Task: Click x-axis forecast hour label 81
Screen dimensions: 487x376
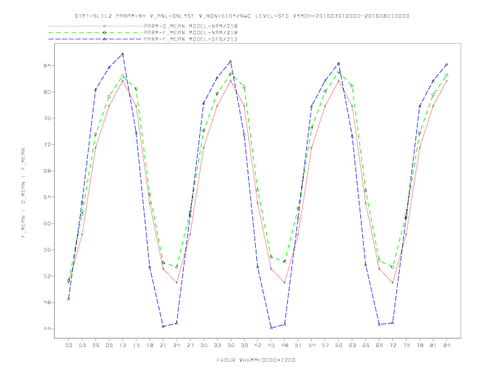Action: (434, 345)
